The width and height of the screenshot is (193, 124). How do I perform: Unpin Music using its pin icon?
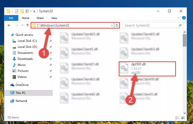point(51,65)
